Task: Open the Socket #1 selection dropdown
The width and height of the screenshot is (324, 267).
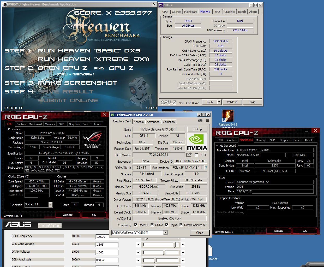Action: pyautogui.click(x=50, y=205)
